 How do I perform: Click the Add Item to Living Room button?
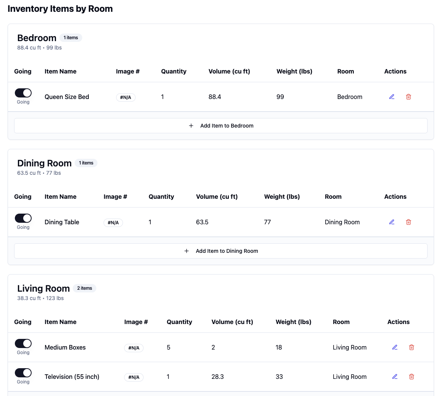click(221, 394)
